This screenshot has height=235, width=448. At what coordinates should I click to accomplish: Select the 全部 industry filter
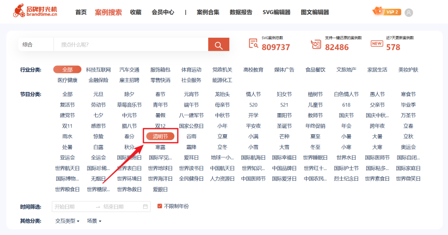click(68, 69)
